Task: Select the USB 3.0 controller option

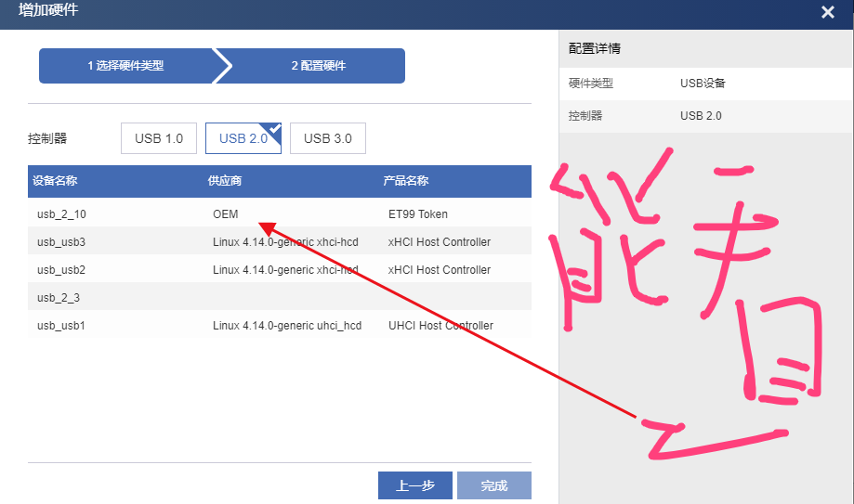Action: [x=328, y=138]
